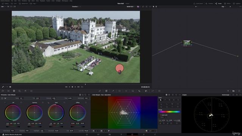Viewport: 242px width, 136px height.
Task: Select the viewer qualifier picker tool
Action: pos(3,87)
